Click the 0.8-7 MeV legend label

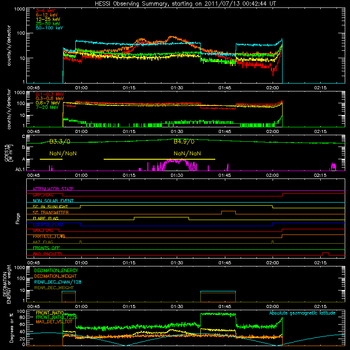[x=48, y=103]
